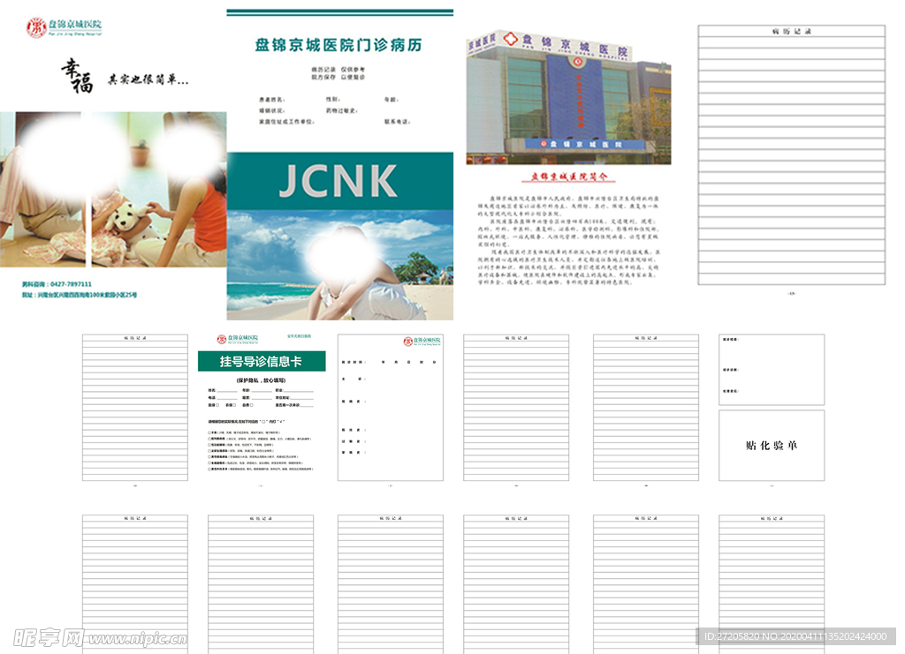Click the 院址 hospital address line
Viewport: 905px width, 654px height.
click(x=79, y=295)
